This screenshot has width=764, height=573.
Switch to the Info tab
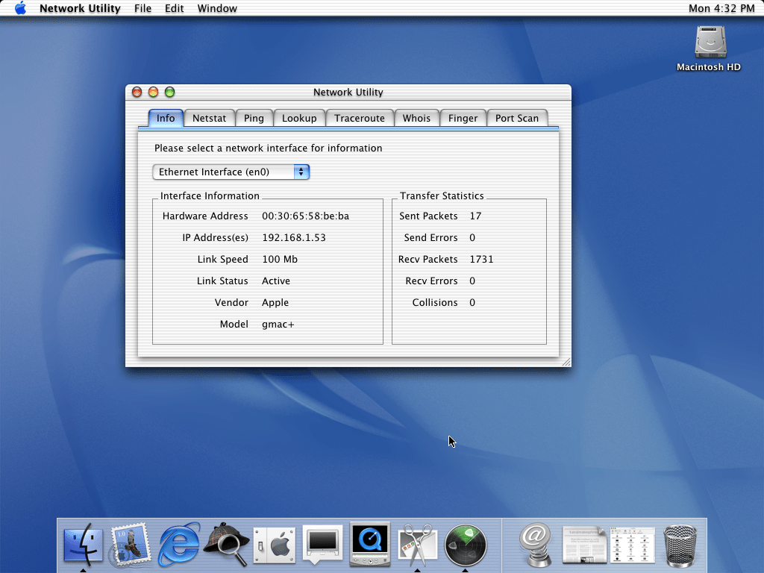point(166,119)
